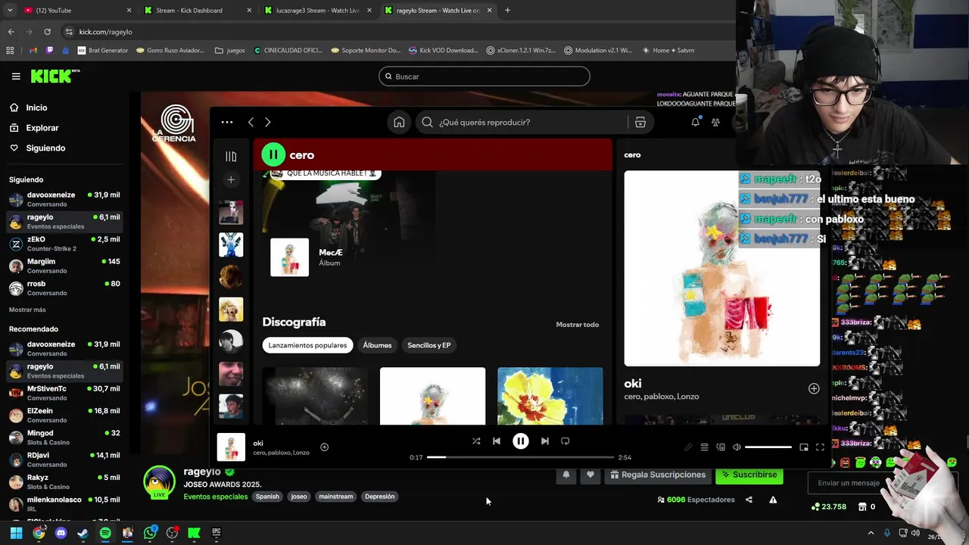
Task: Pause the artist playback with the green cero button
Action: coord(273,154)
